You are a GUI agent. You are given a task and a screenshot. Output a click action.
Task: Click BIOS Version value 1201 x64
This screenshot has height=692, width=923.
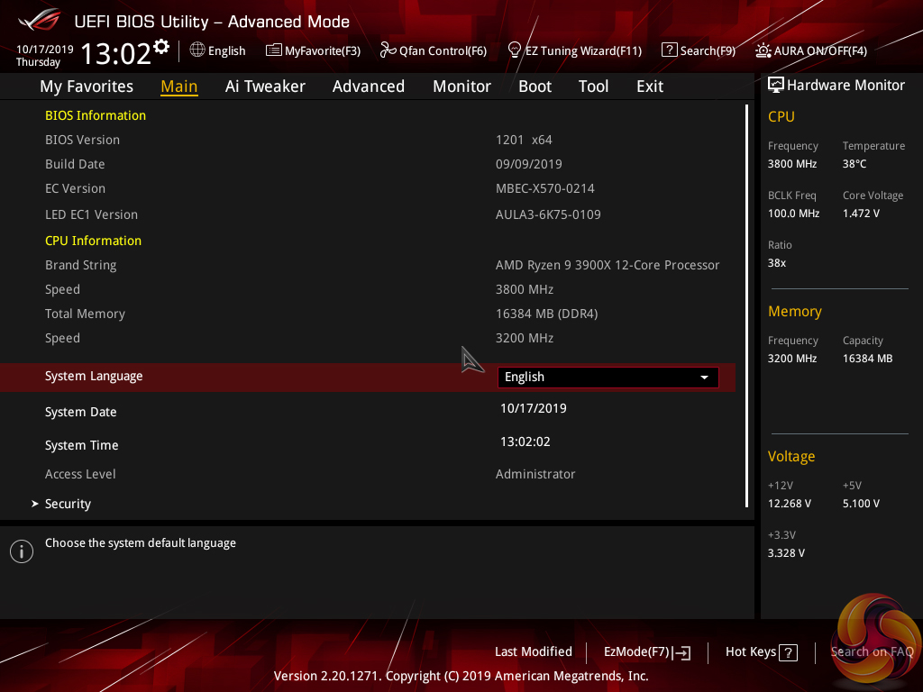click(524, 140)
